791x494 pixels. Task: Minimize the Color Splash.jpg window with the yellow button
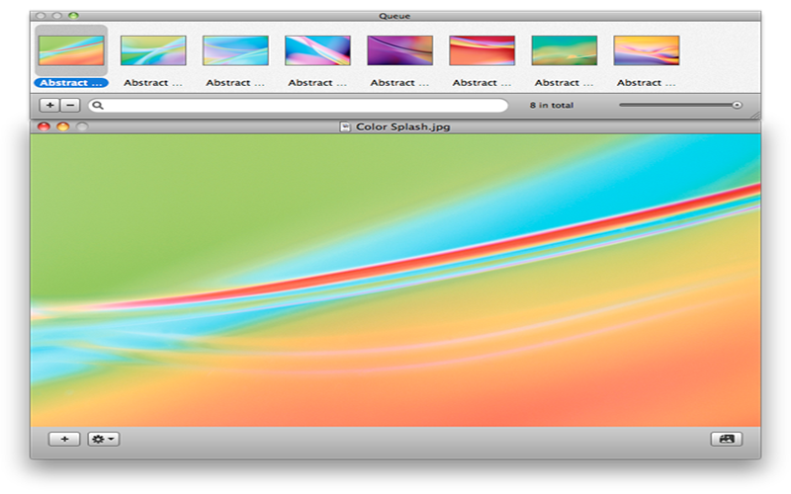pos(62,126)
